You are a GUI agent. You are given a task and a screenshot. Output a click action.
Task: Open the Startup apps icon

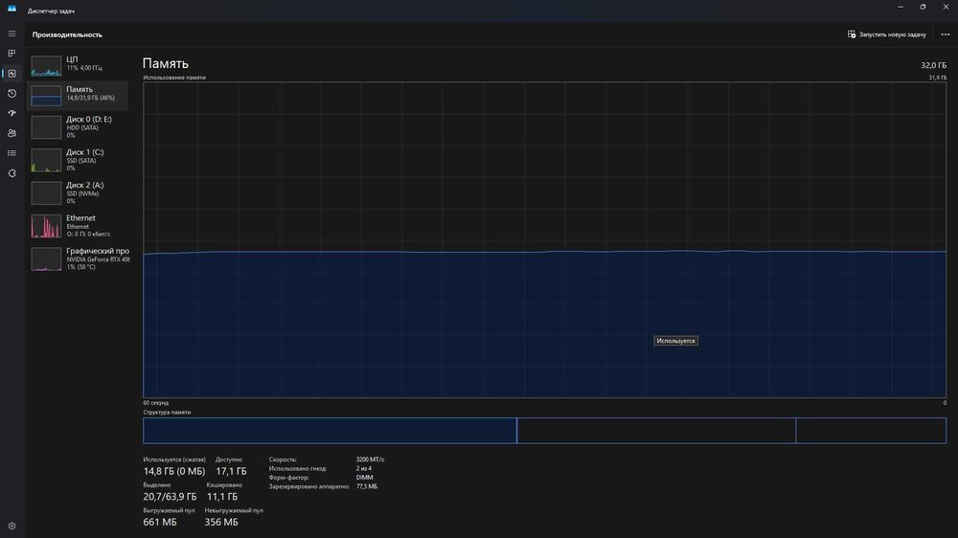pos(11,113)
